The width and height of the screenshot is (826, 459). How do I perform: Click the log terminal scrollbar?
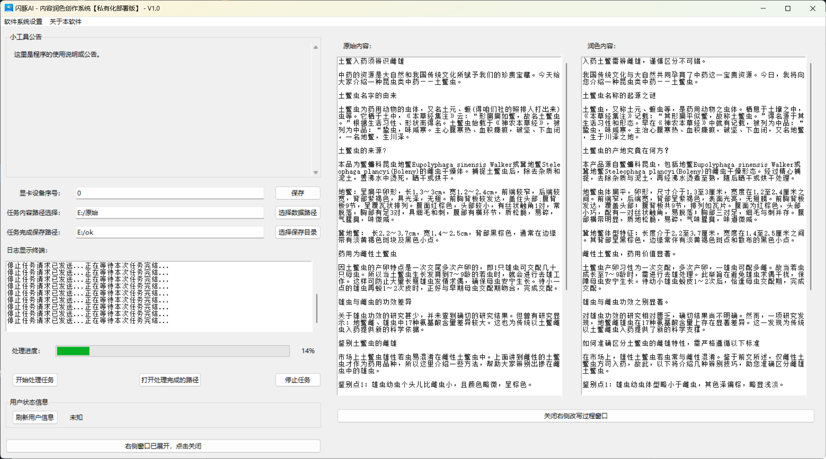tap(316, 308)
